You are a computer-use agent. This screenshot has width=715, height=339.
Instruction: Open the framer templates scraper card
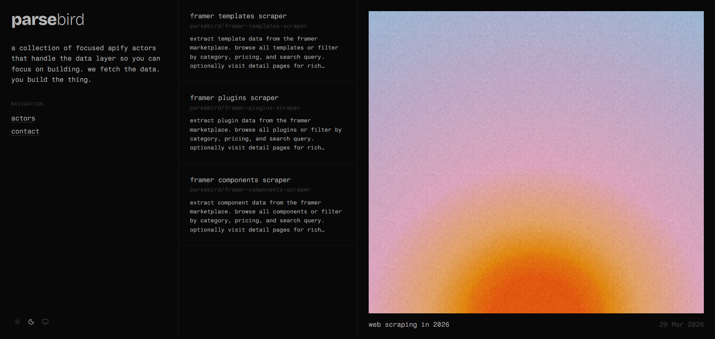point(267,41)
